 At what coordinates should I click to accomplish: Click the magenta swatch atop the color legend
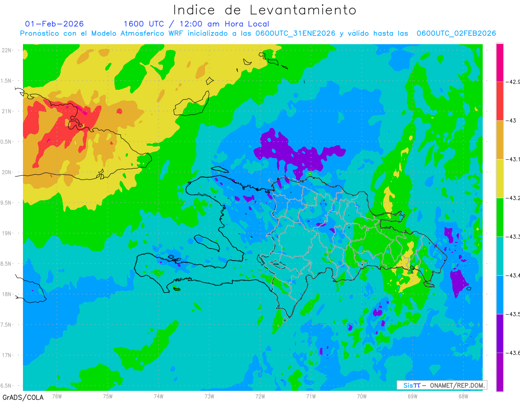(500, 62)
